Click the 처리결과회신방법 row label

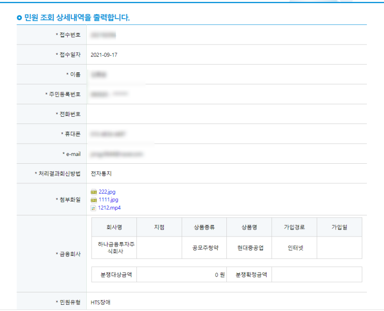pos(57,174)
